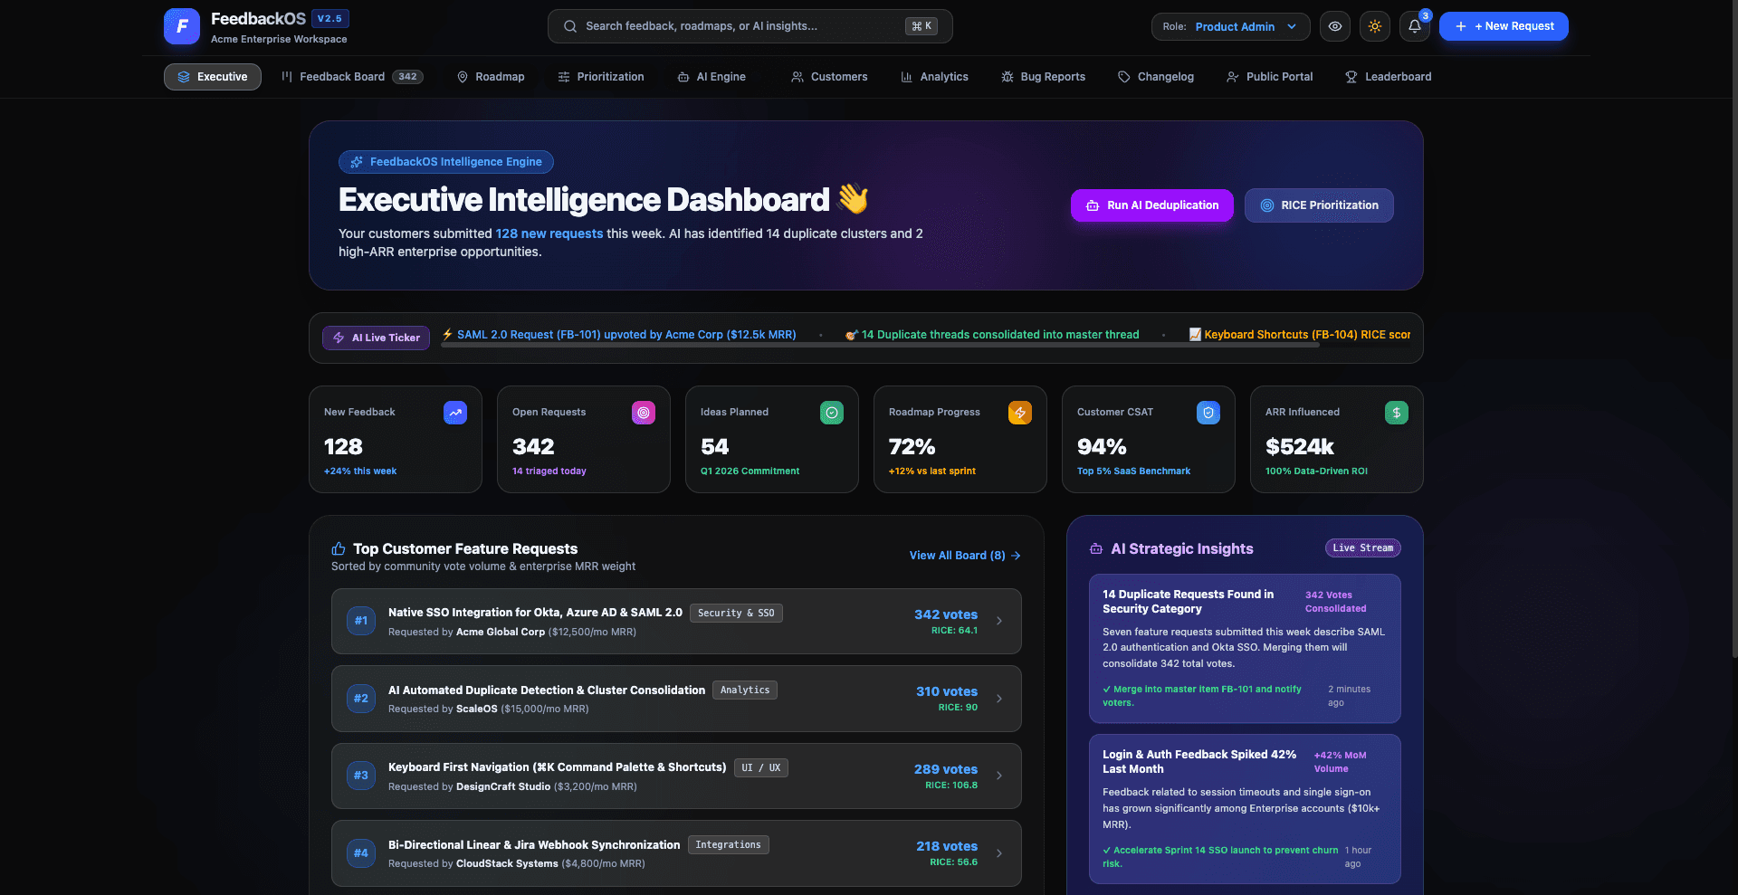Switch to the Feedback Board tab
This screenshot has height=895, width=1738.
click(352, 77)
